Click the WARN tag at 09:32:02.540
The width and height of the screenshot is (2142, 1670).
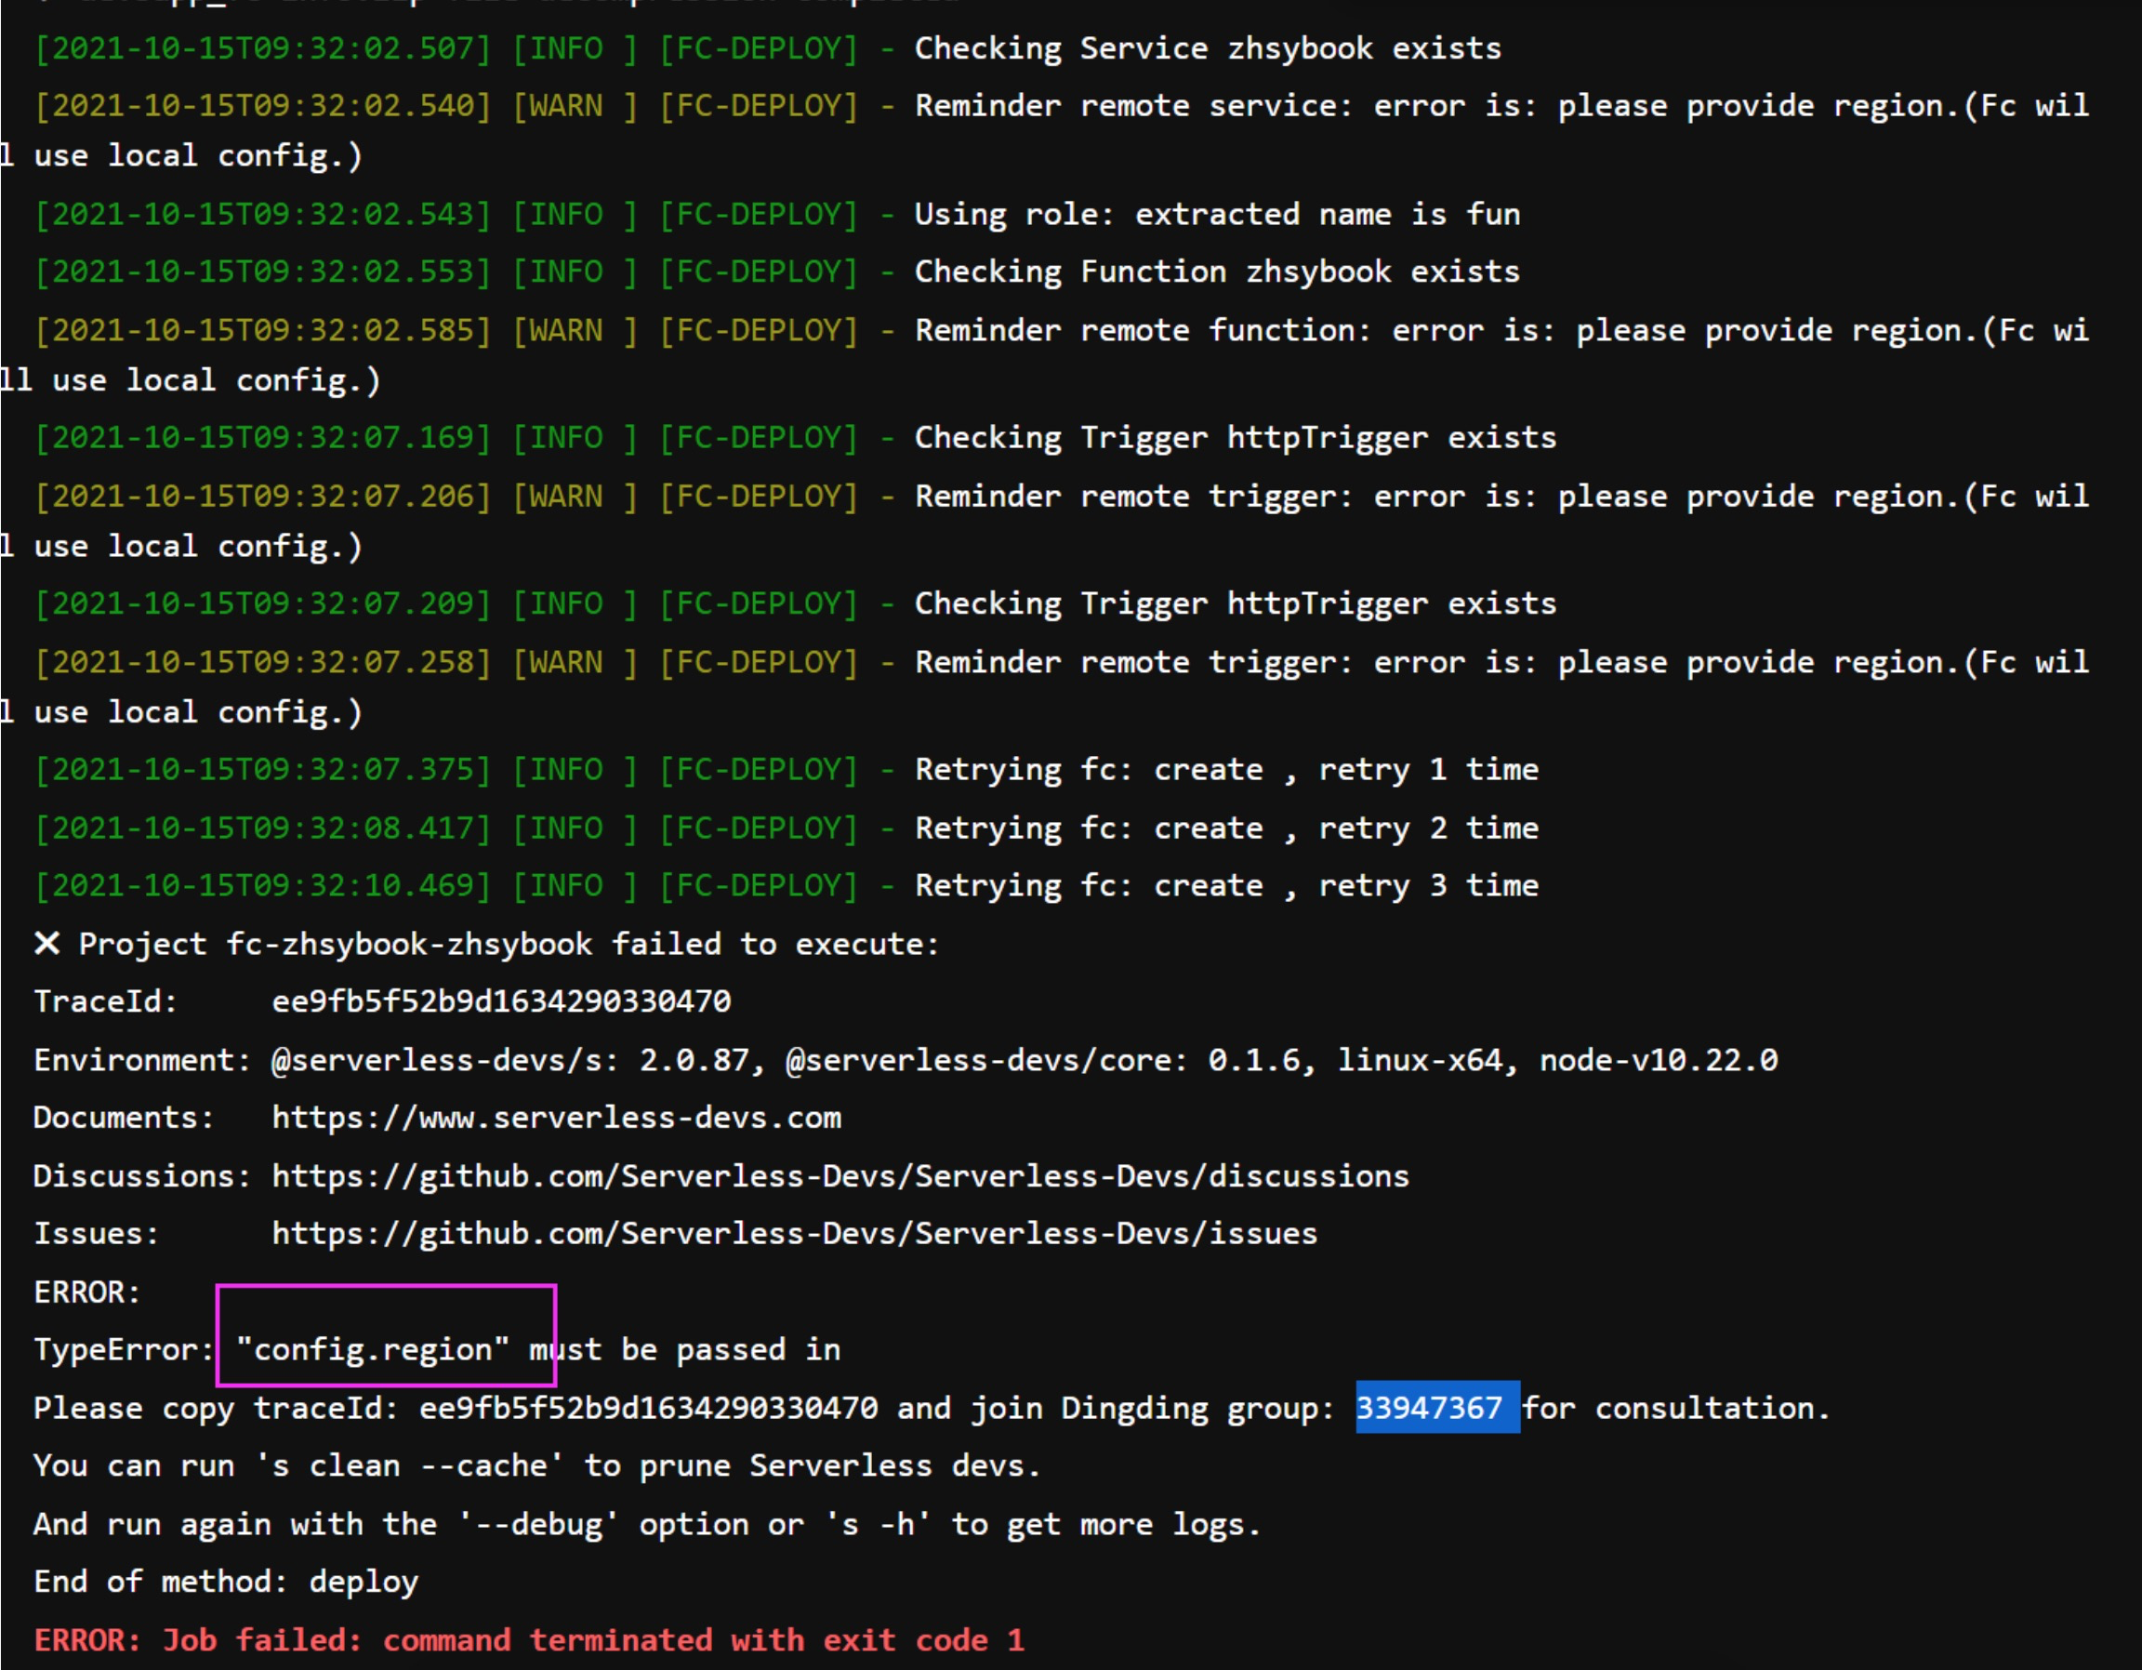pyautogui.click(x=575, y=105)
